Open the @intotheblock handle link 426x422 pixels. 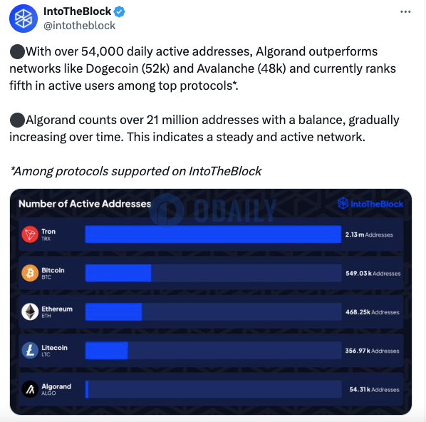click(79, 26)
